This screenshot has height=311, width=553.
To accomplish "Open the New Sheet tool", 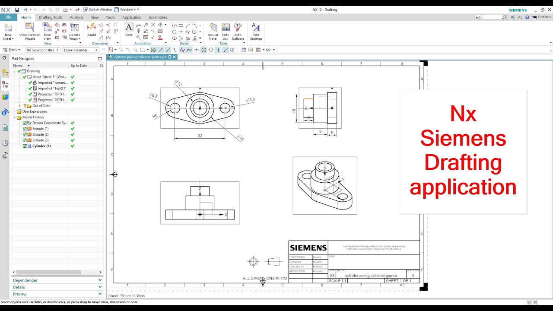I will tap(8, 32).
